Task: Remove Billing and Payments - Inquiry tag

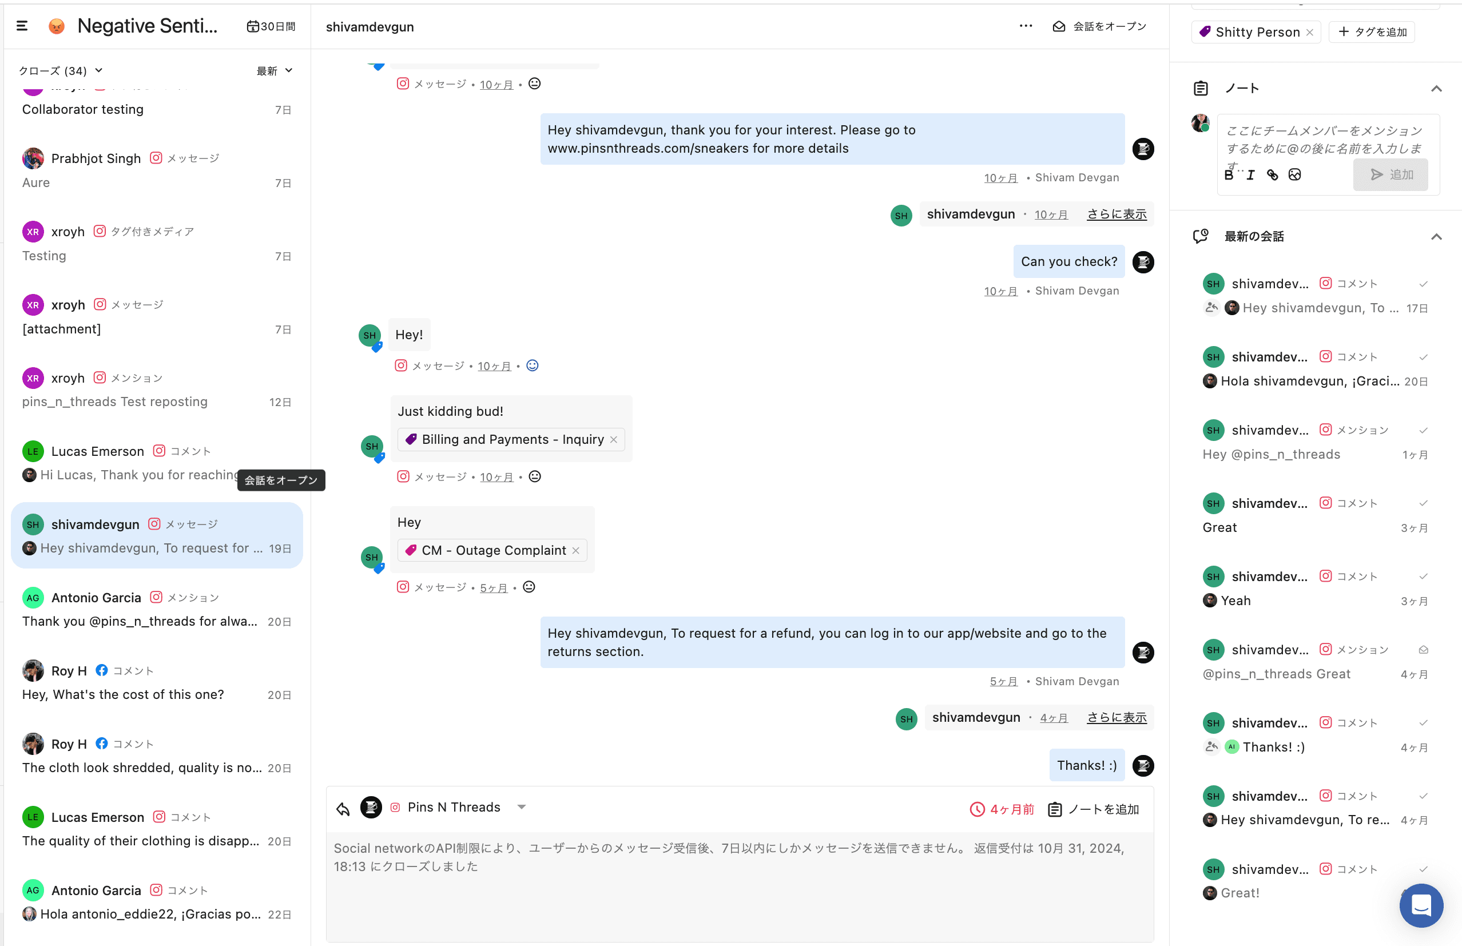Action: point(613,440)
